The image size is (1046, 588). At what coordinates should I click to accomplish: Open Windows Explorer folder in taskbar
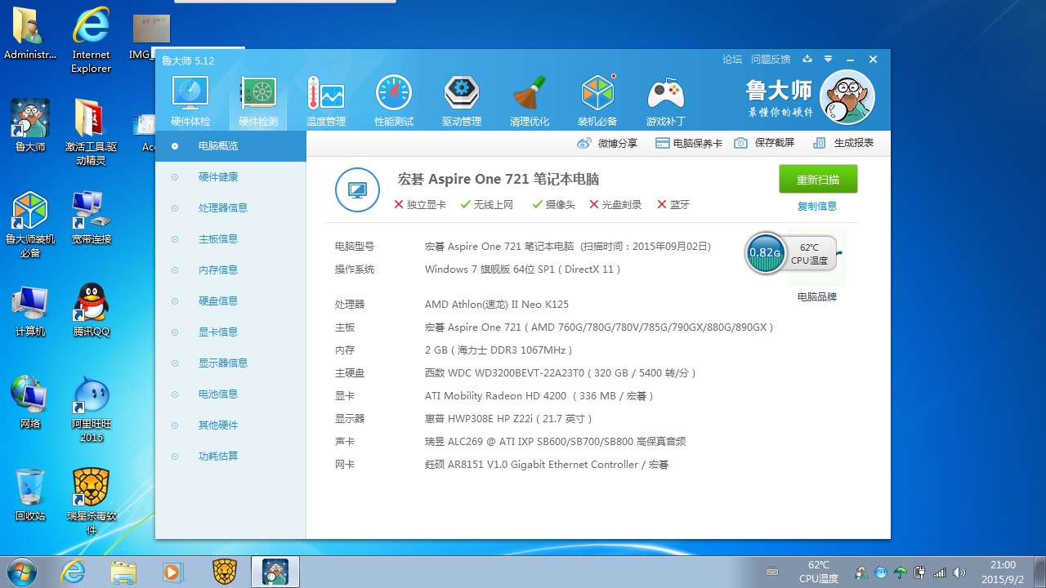coord(123,572)
